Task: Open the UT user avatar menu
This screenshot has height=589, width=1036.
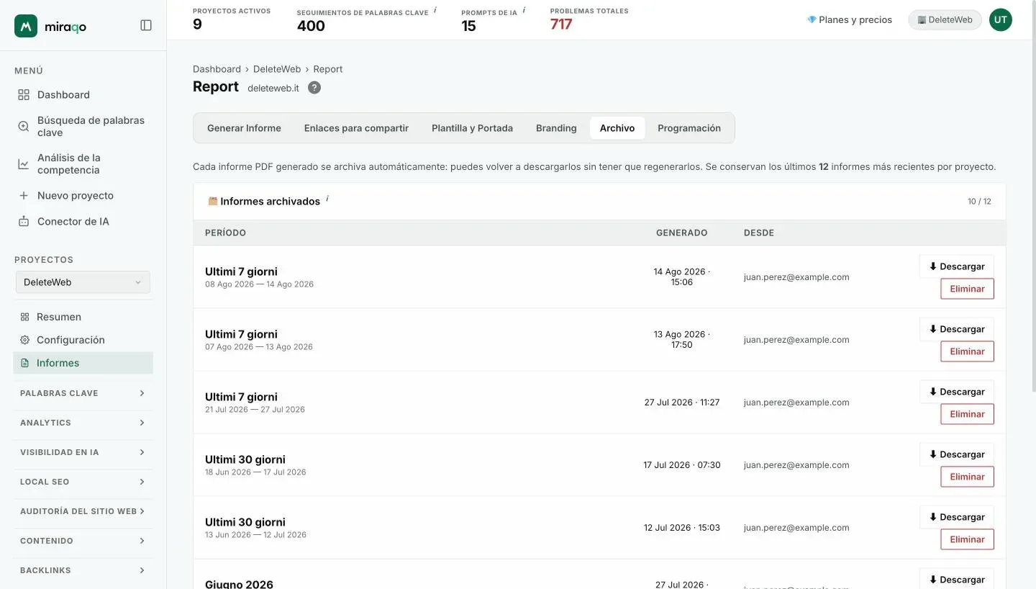Action: pos(1000,20)
